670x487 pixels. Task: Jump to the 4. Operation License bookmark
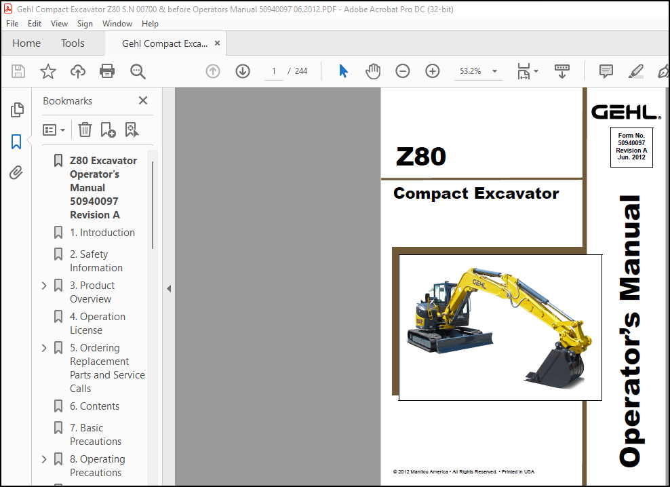point(98,324)
